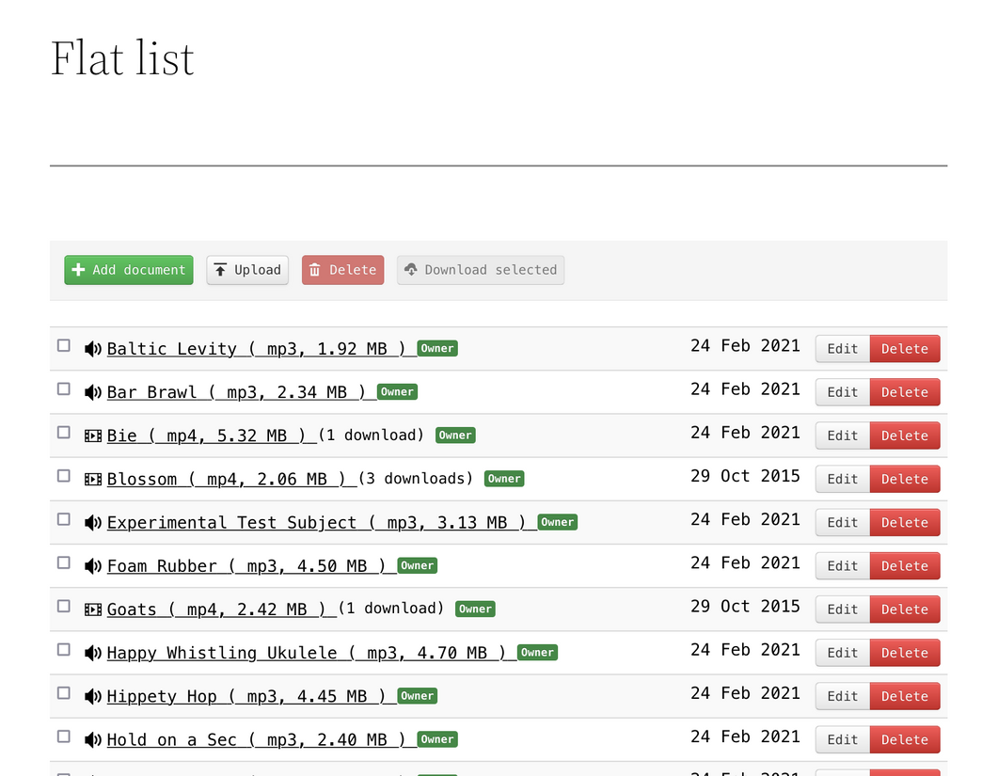The width and height of the screenshot is (998, 776).
Task: Delete the Bie document
Action: point(905,436)
